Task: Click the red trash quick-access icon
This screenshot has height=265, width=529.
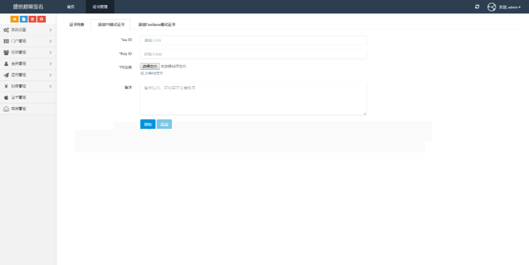Action: tap(32, 19)
